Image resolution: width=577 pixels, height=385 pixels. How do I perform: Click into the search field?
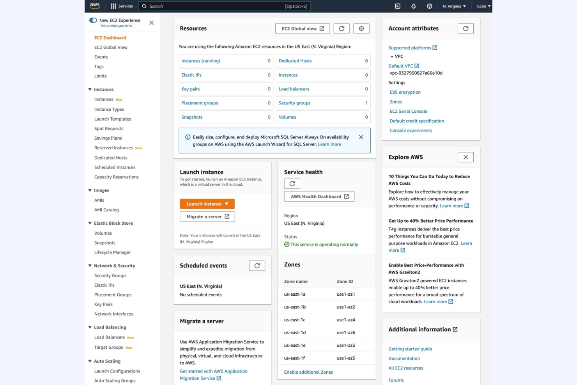click(225, 6)
